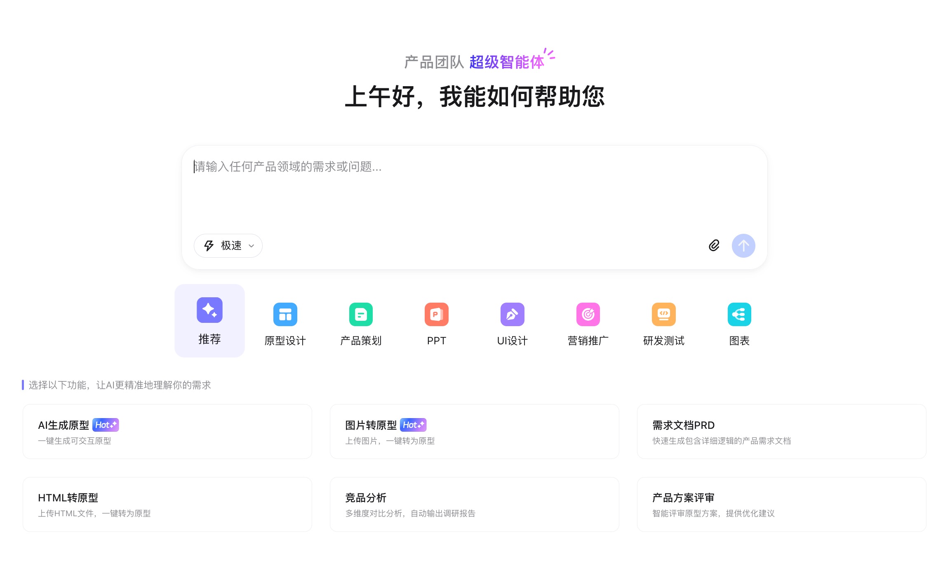Expand the model selection chevron next to 极速
950x569 pixels.
coord(251,246)
